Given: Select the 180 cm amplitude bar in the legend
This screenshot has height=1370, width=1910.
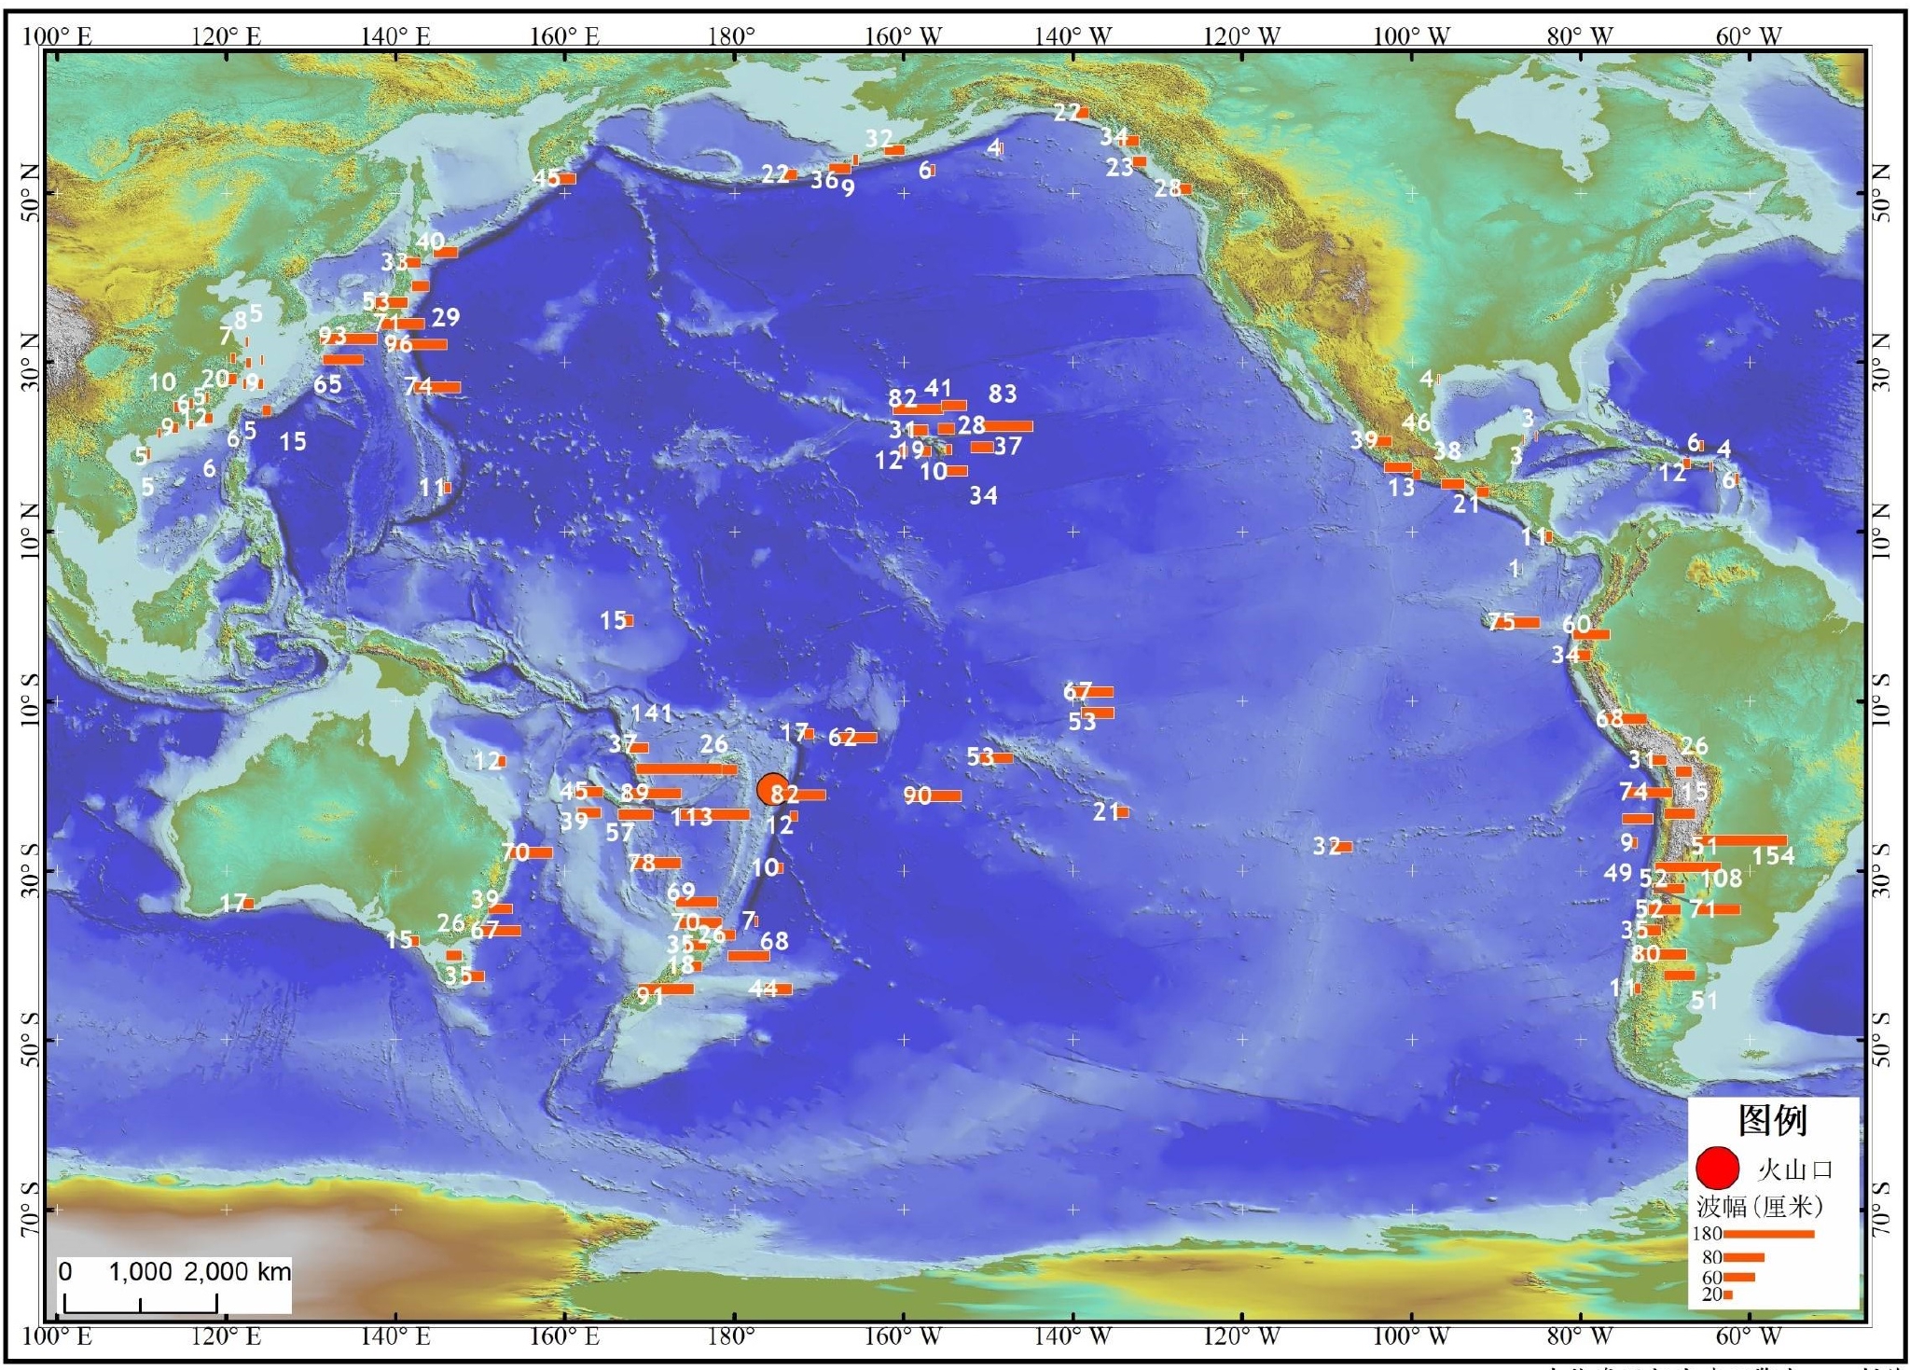Looking at the screenshot, I should (x=1769, y=1234).
